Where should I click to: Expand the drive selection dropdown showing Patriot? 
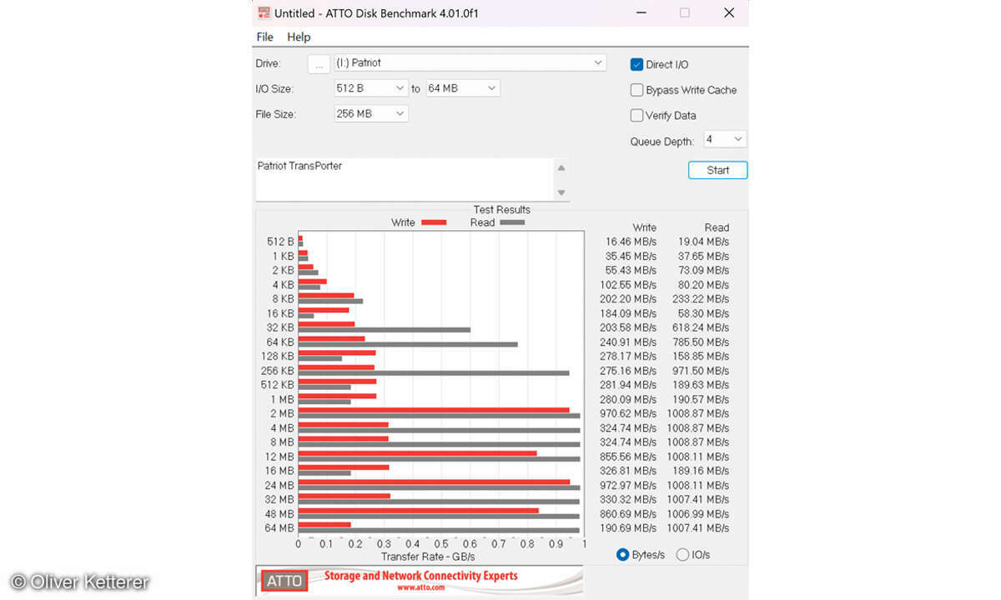[x=470, y=63]
